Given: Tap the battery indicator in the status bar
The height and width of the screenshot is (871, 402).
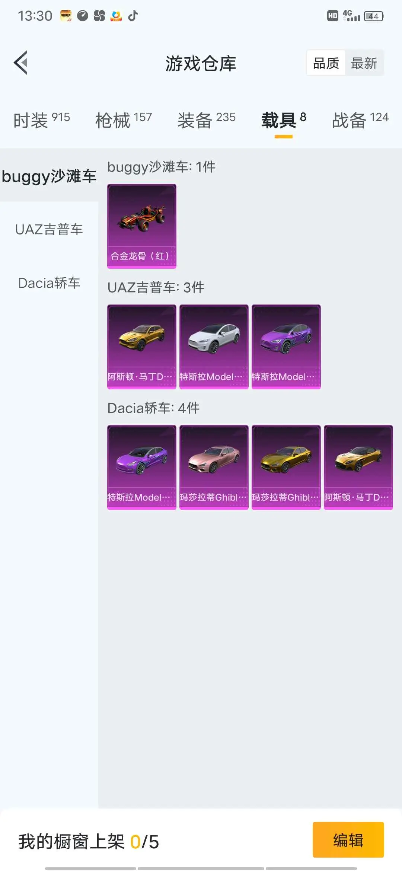Looking at the screenshot, I should point(374,16).
